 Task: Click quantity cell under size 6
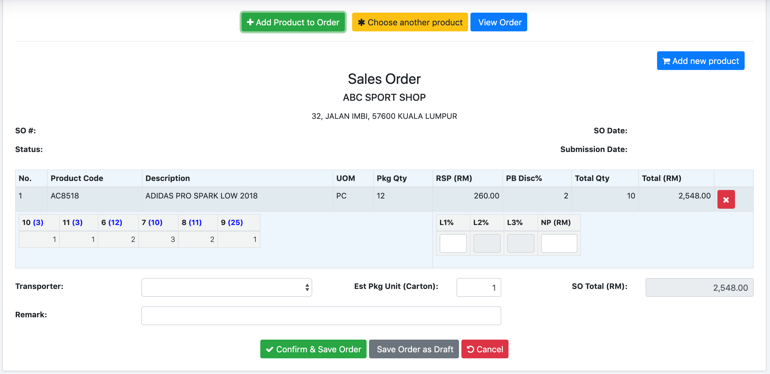tap(118, 239)
